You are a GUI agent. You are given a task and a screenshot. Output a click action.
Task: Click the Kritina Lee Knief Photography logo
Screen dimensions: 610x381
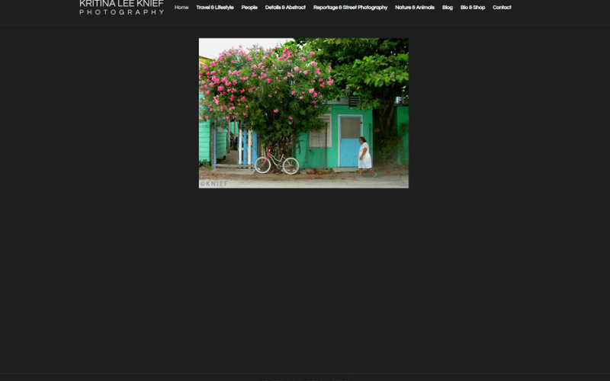tap(121, 8)
